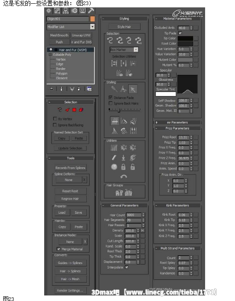
Task: Select the red Guides selection icon
Action: tap(60, 110)
